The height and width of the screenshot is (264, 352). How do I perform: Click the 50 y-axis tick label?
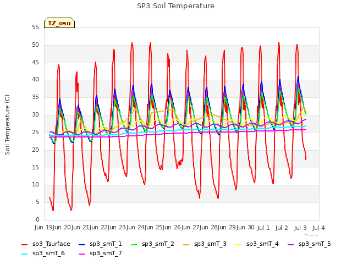[35, 45]
